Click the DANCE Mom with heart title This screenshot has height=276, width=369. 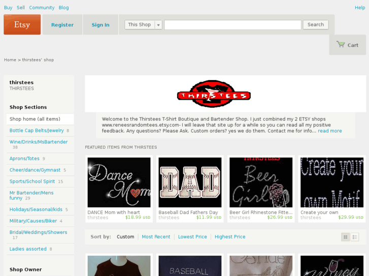(x=114, y=212)
